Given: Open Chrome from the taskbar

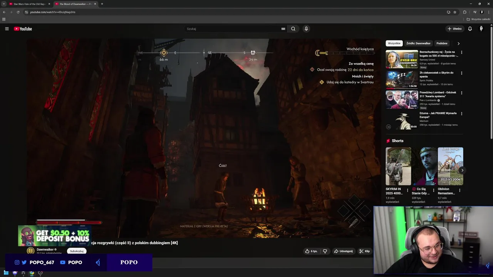Looking at the screenshot, I should [32, 273].
